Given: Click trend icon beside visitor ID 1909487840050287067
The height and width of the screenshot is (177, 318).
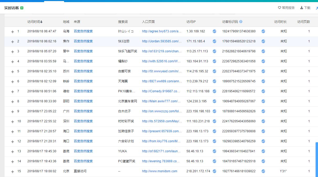Looking at the screenshot, I should click(x=263, y=101).
